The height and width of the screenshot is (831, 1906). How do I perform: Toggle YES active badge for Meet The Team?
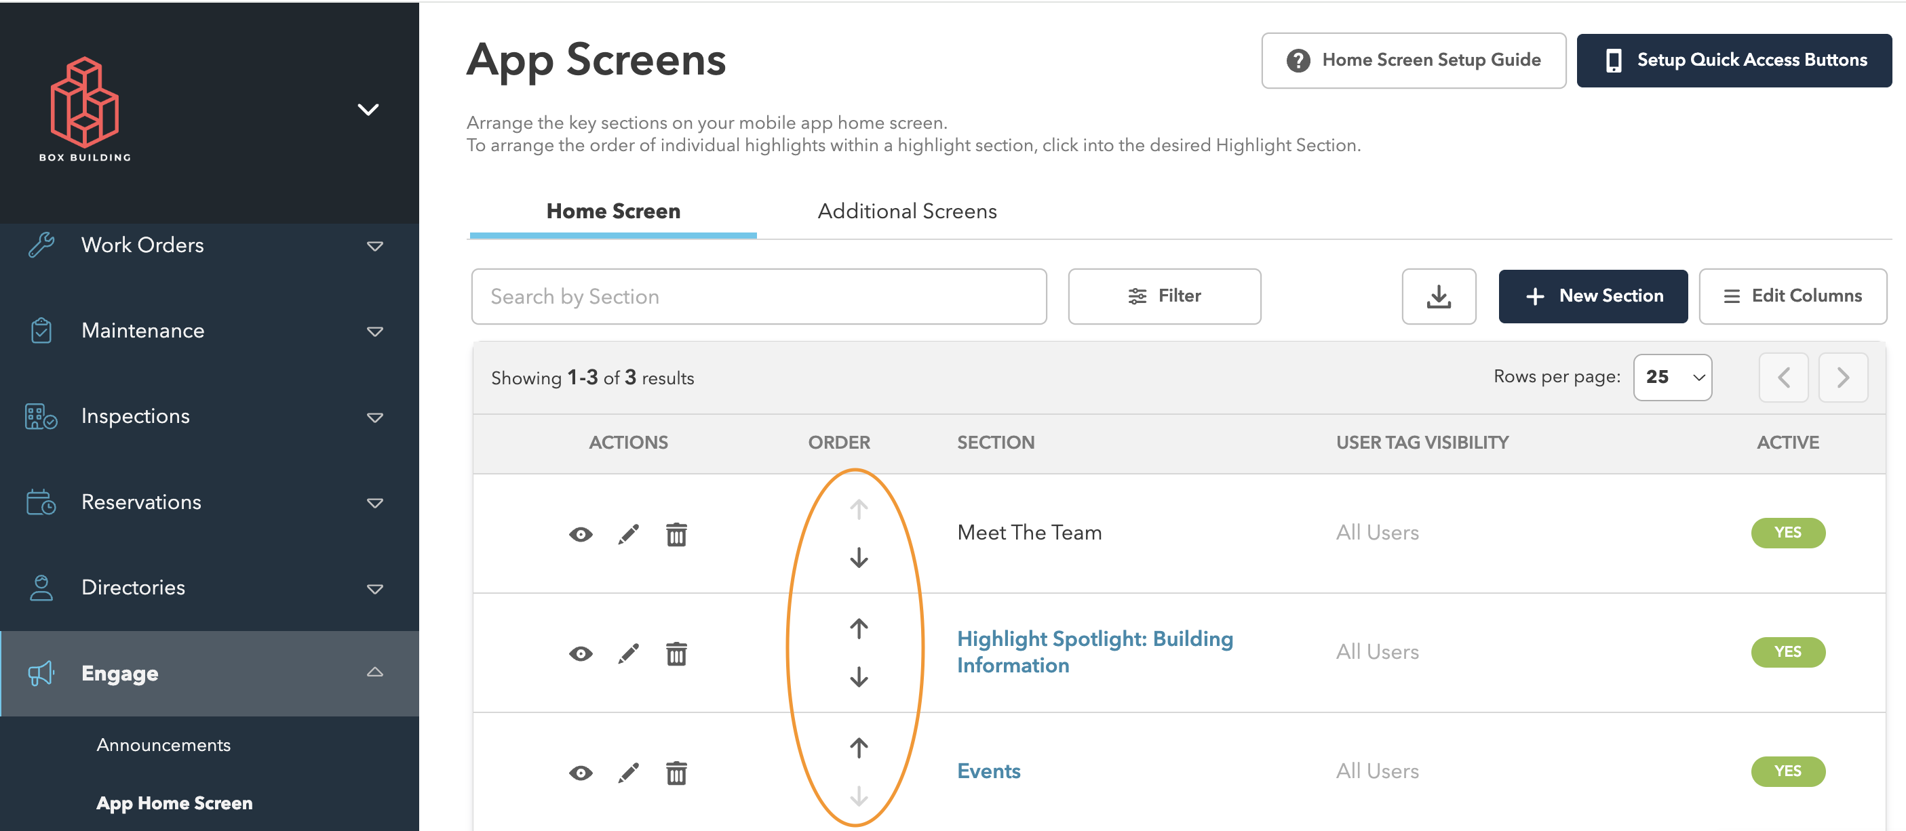tap(1787, 533)
